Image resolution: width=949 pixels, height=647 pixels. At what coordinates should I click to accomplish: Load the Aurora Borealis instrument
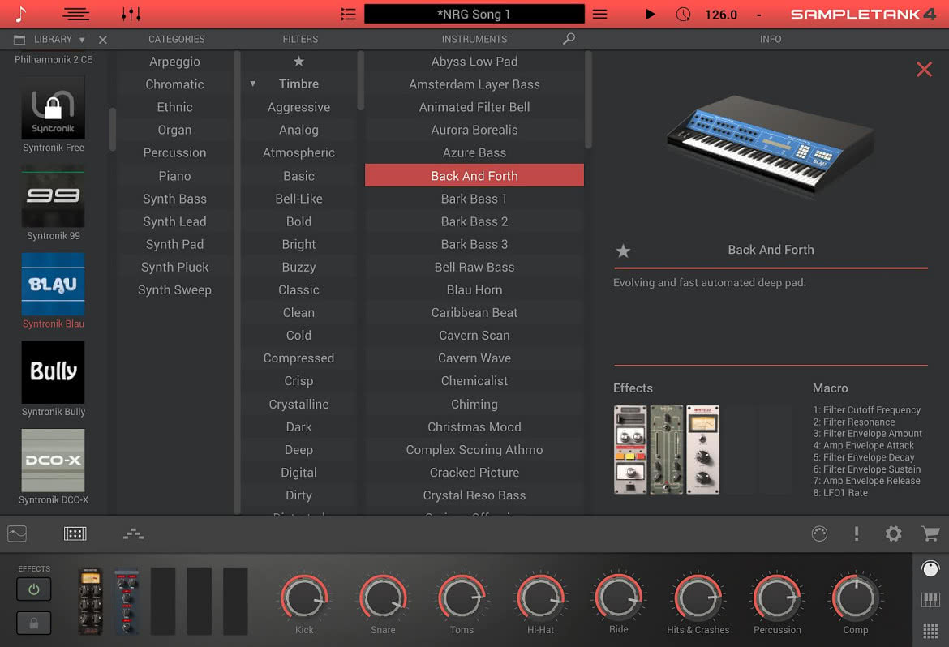point(474,130)
